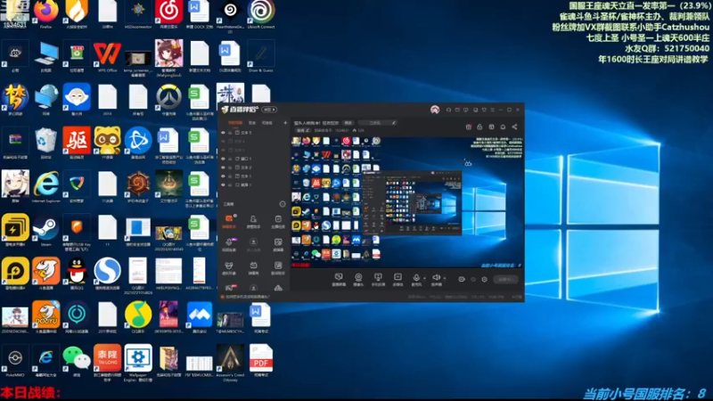Click the user avatar in the title bar
This screenshot has height=401, width=713.
(435, 110)
